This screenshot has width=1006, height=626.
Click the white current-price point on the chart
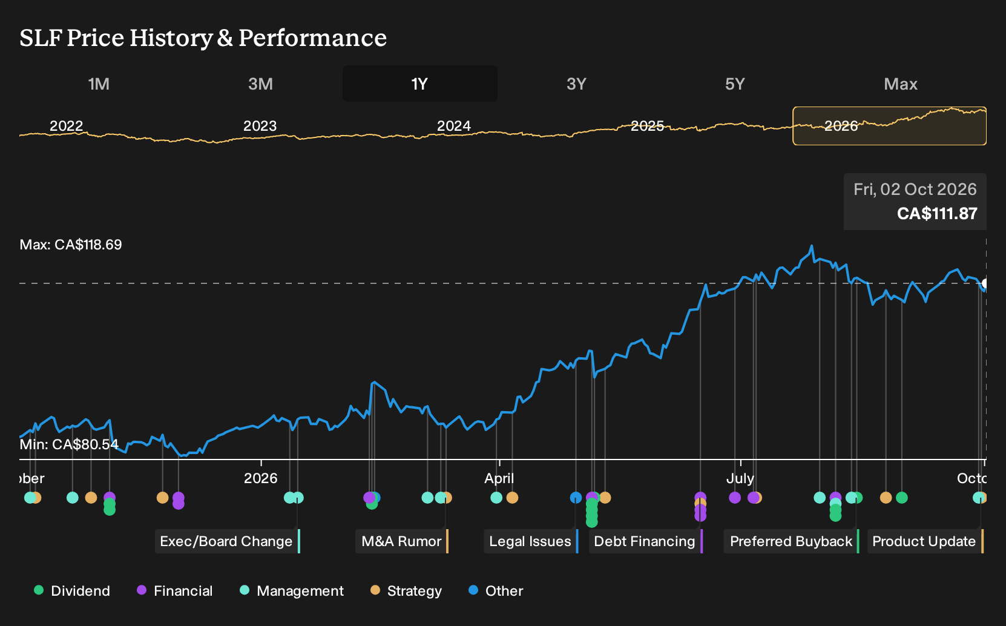click(985, 283)
